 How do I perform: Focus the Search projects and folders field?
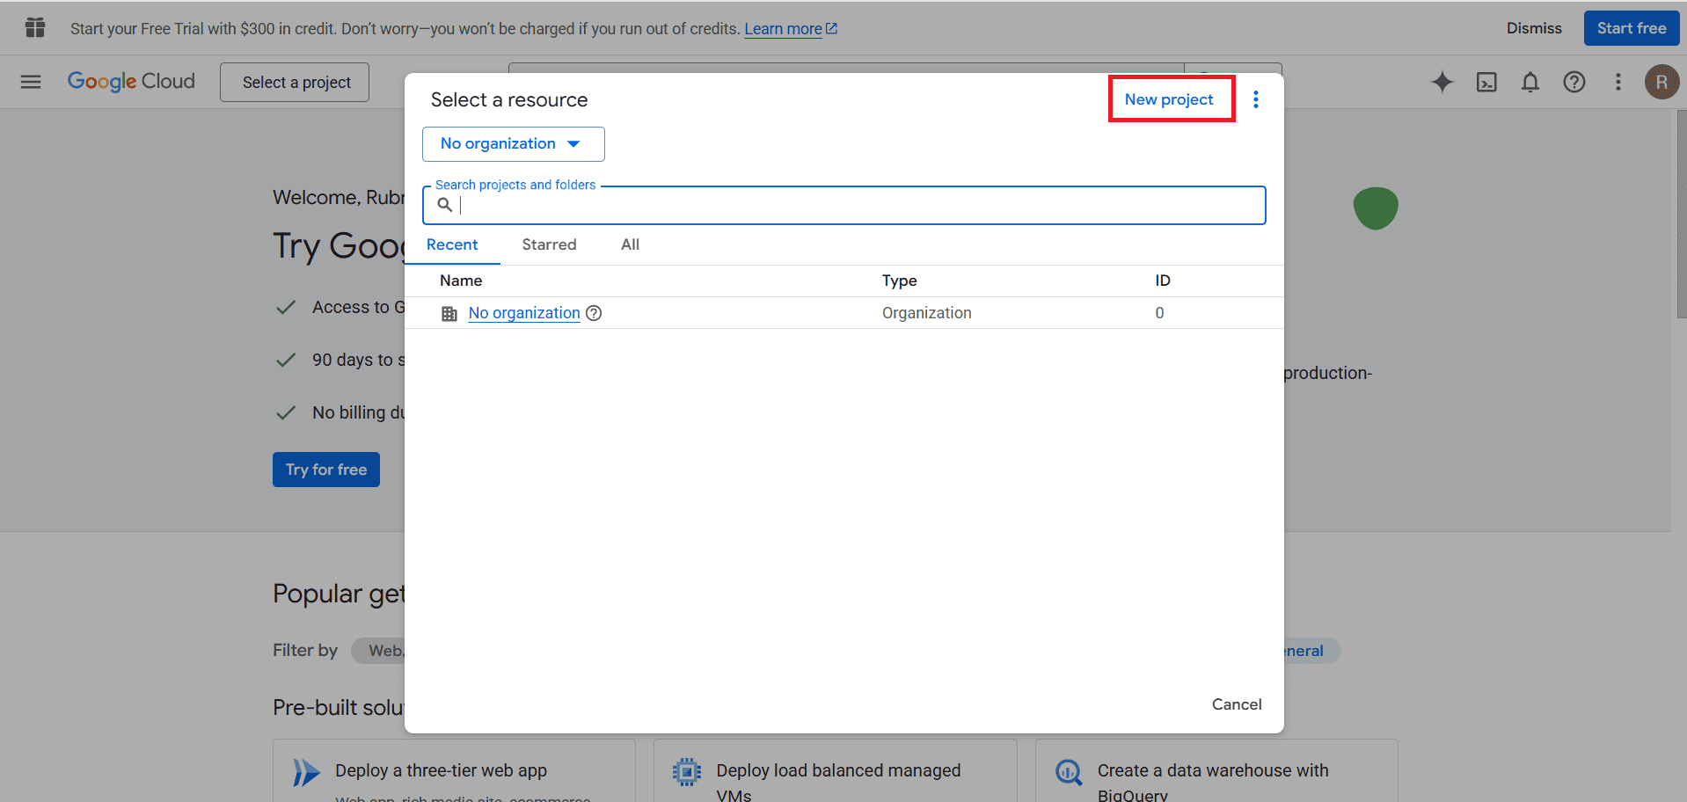click(844, 205)
